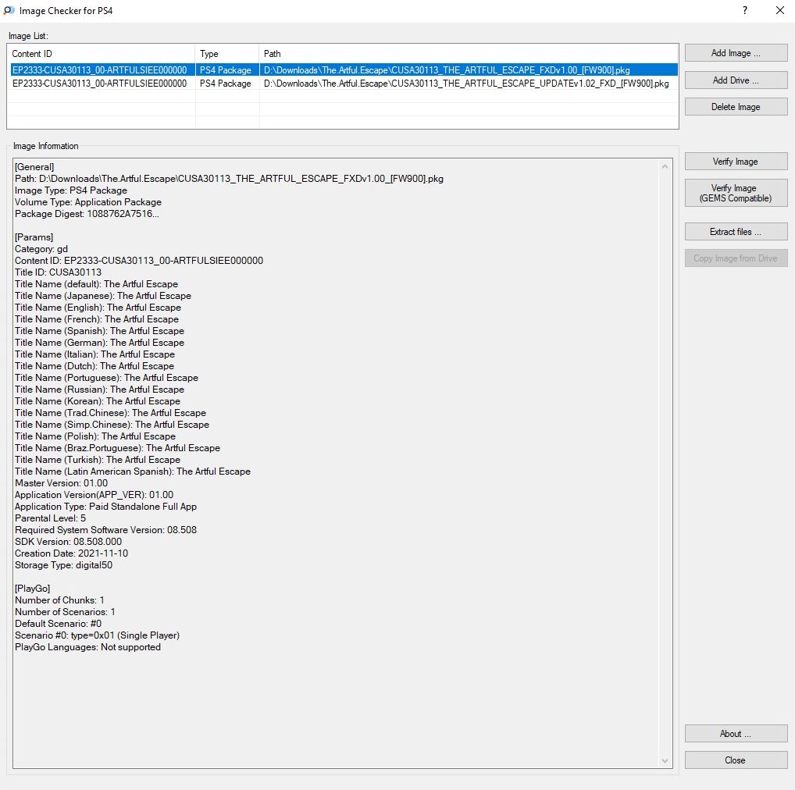
Task: Open the About dialog
Action: (x=736, y=734)
